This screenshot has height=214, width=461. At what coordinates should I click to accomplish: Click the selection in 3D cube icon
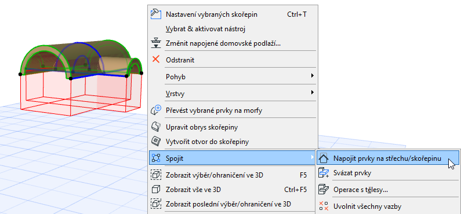click(x=155, y=175)
